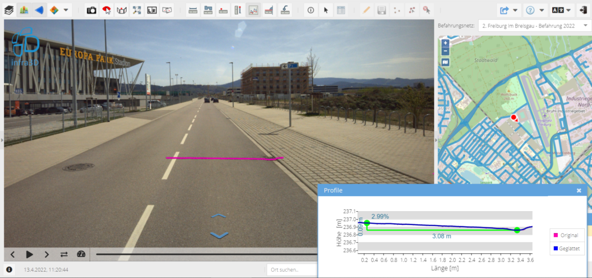592x278 pixels.
Task: Select the curve measurement ruler tool
Action: point(284,10)
